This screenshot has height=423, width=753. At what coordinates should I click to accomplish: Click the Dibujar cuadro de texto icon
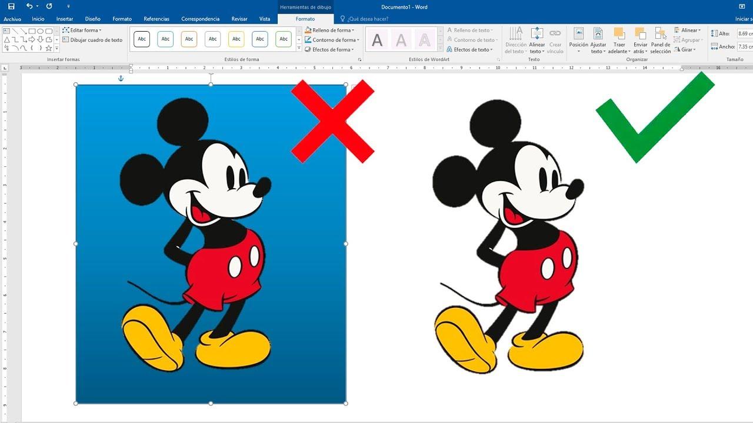(66, 39)
